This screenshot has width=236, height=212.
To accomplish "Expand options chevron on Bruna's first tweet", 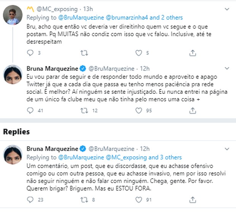I will point(227,69).
